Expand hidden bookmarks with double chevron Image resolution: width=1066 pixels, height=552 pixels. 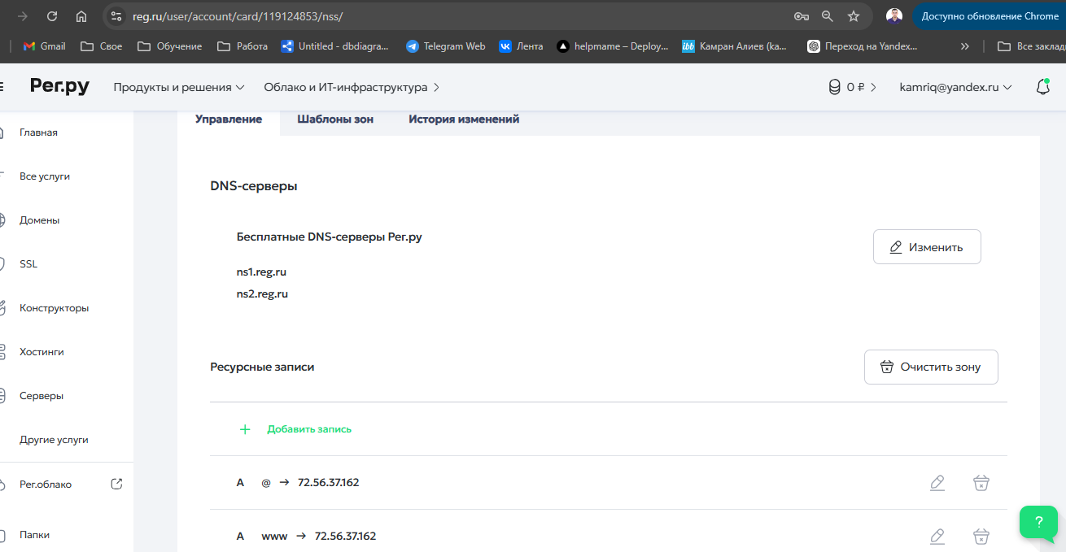[x=965, y=46]
